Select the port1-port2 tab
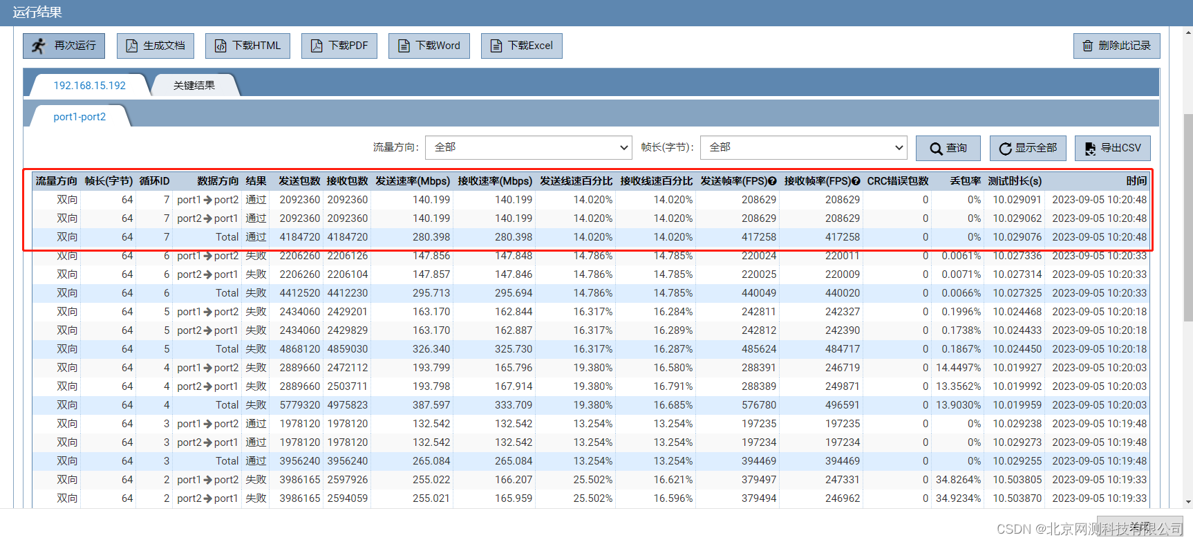The image size is (1193, 542). coord(79,117)
